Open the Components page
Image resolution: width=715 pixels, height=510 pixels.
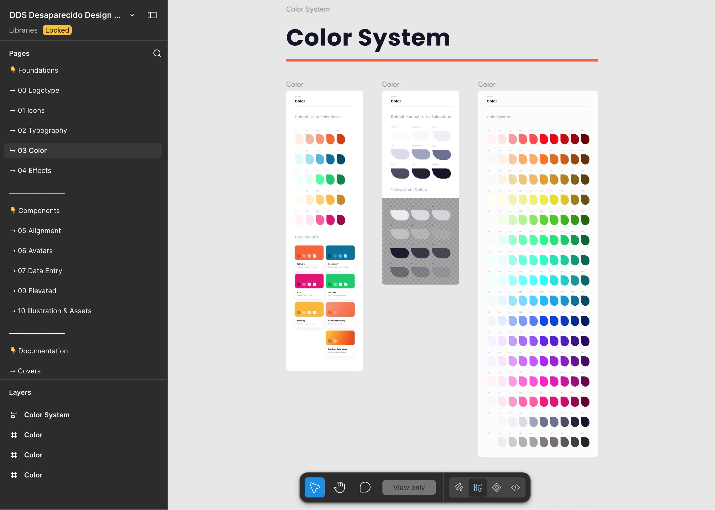click(83, 211)
